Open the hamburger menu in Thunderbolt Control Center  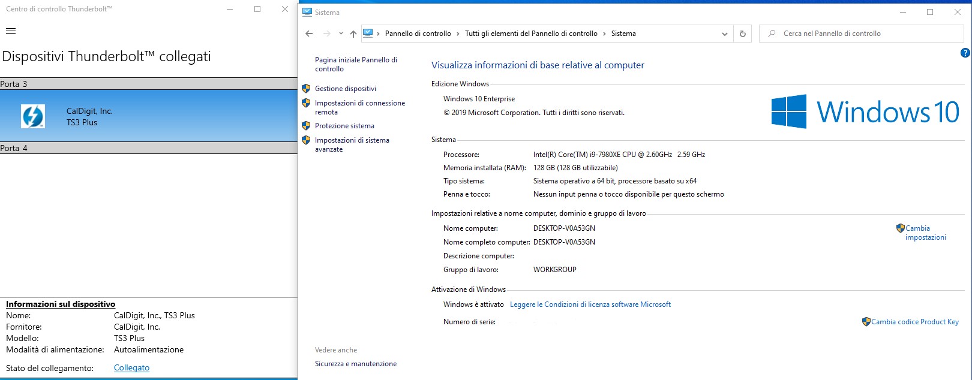coord(11,31)
